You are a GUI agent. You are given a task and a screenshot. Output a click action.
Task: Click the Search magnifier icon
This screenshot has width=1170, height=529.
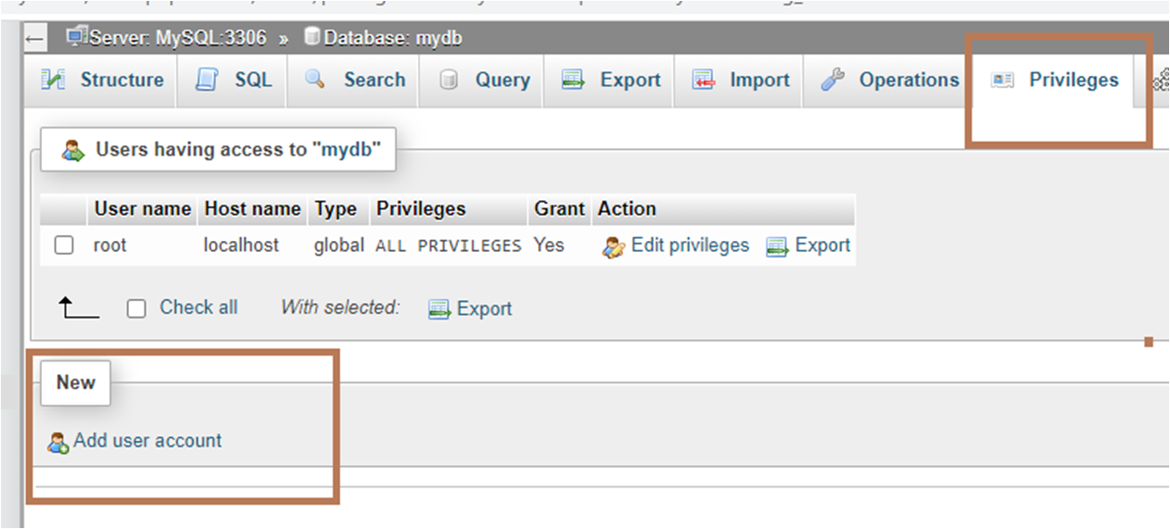click(x=316, y=81)
